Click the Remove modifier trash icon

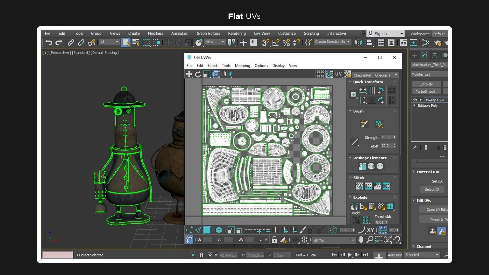tap(445, 147)
